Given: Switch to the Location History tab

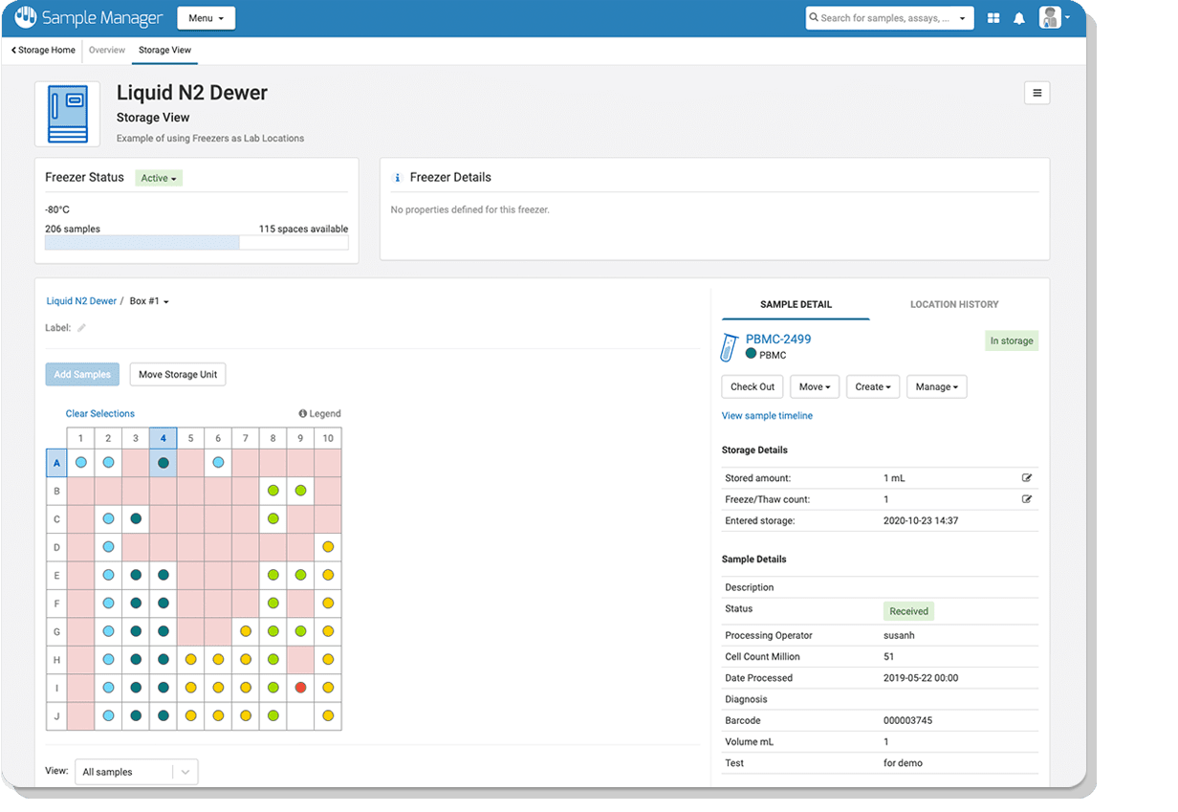Looking at the screenshot, I should (953, 304).
